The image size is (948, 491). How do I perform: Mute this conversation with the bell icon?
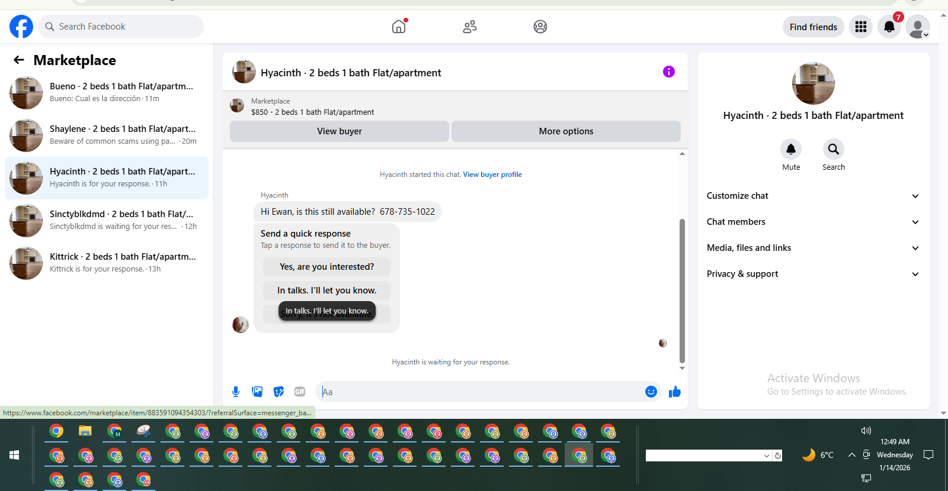791,149
